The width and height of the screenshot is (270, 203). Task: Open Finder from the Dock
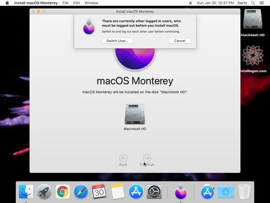(x=26, y=191)
